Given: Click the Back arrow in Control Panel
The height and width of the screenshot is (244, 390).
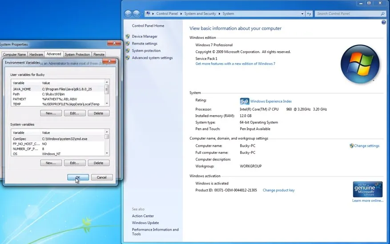Looking at the screenshot, I should point(128,14).
